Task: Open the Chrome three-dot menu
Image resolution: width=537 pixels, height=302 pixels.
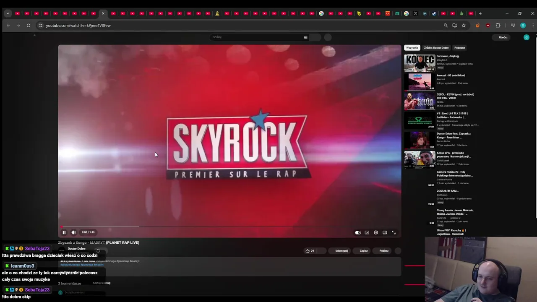Action: tap(533, 26)
